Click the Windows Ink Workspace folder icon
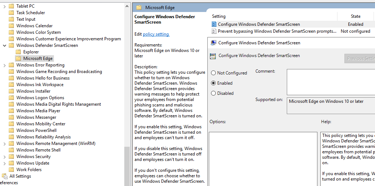The width and height of the screenshot is (375, 186). [x=11, y=84]
